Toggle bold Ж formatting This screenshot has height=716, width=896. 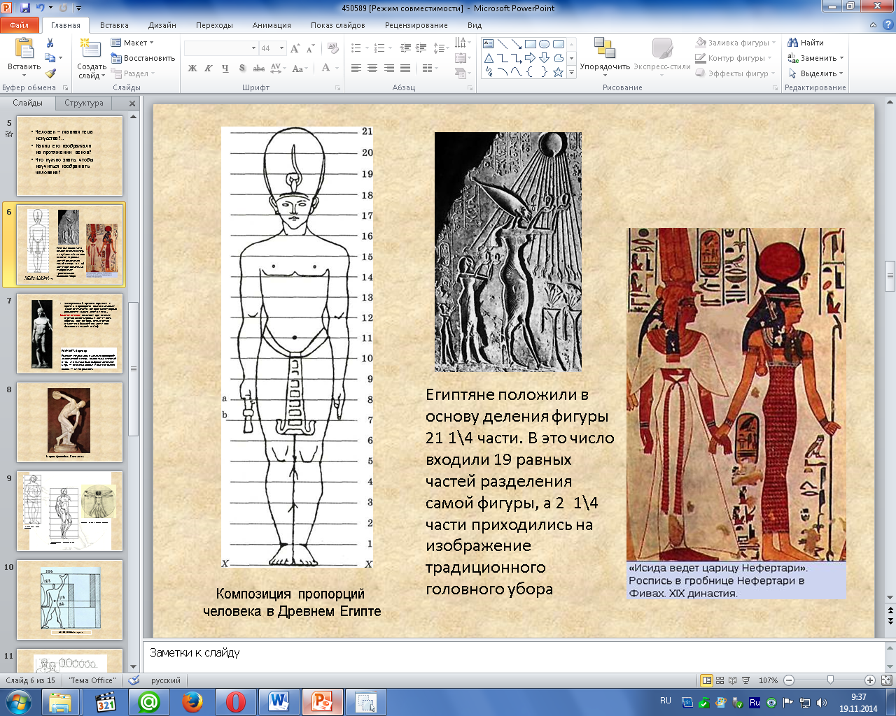tap(192, 69)
